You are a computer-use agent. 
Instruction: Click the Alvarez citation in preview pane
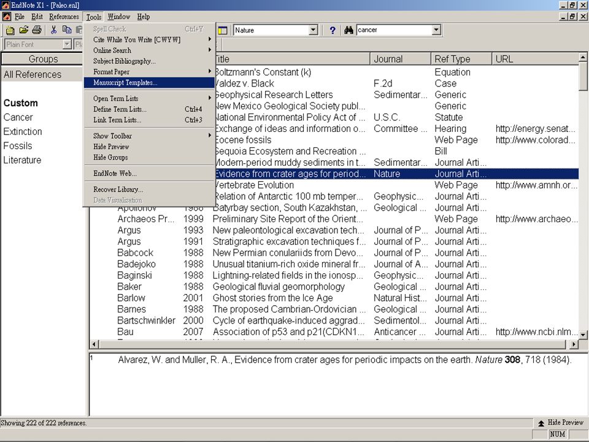[345, 360]
